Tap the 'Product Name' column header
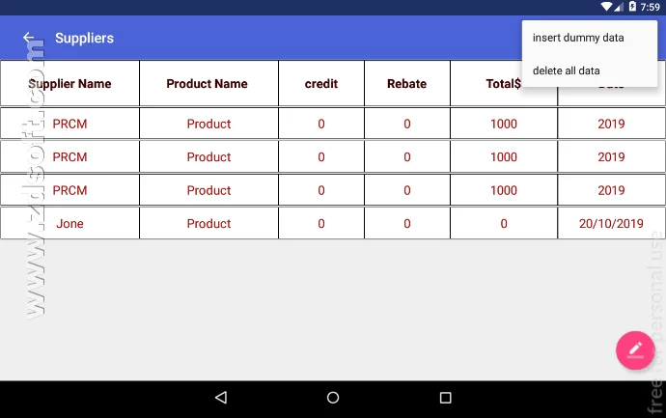The height and width of the screenshot is (418, 666). click(x=208, y=83)
